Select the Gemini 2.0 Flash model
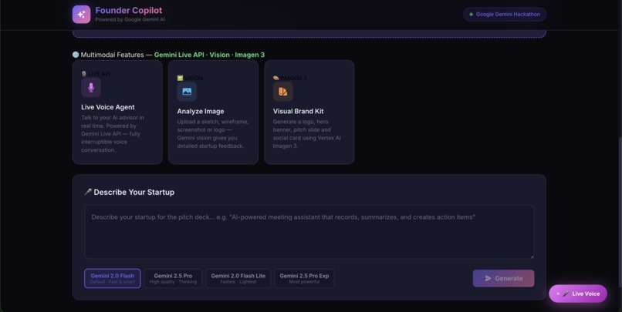The height and width of the screenshot is (312, 622). click(113, 278)
